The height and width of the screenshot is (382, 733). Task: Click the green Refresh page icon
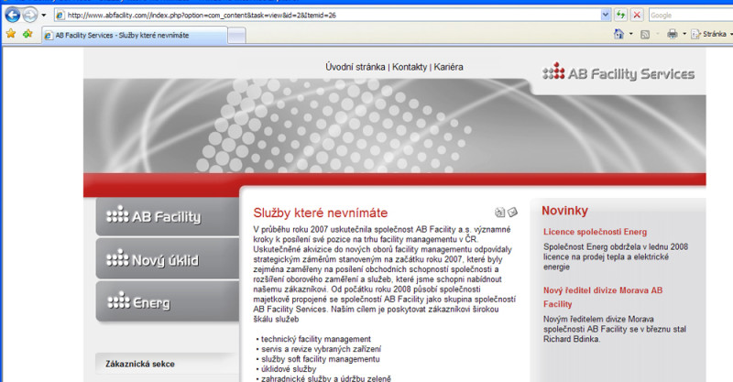coord(620,15)
